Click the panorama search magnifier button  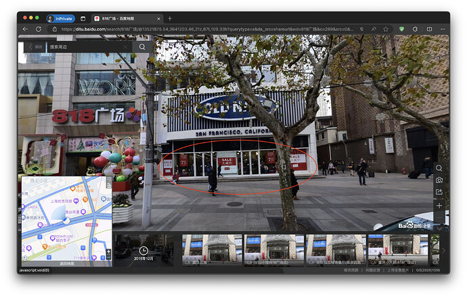(x=142, y=47)
